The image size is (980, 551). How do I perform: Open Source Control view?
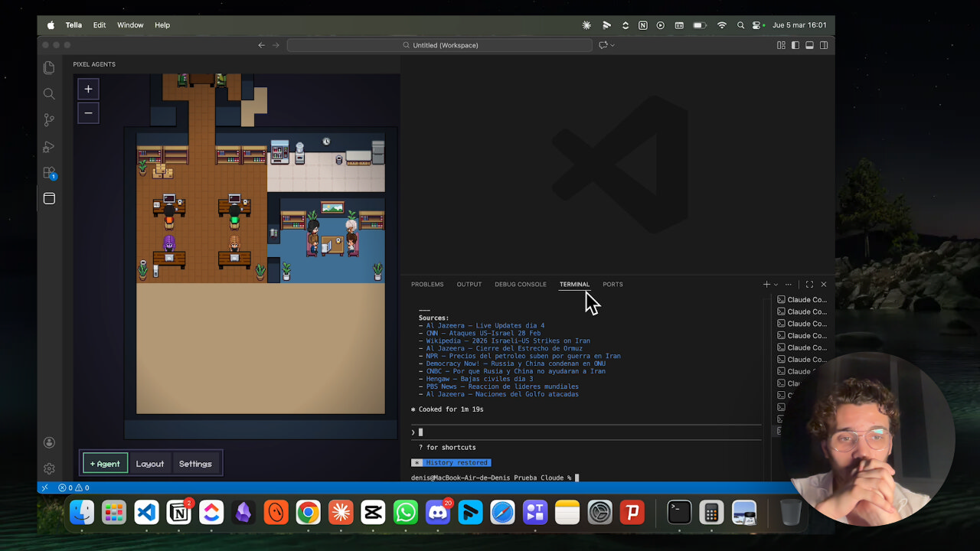coord(49,120)
